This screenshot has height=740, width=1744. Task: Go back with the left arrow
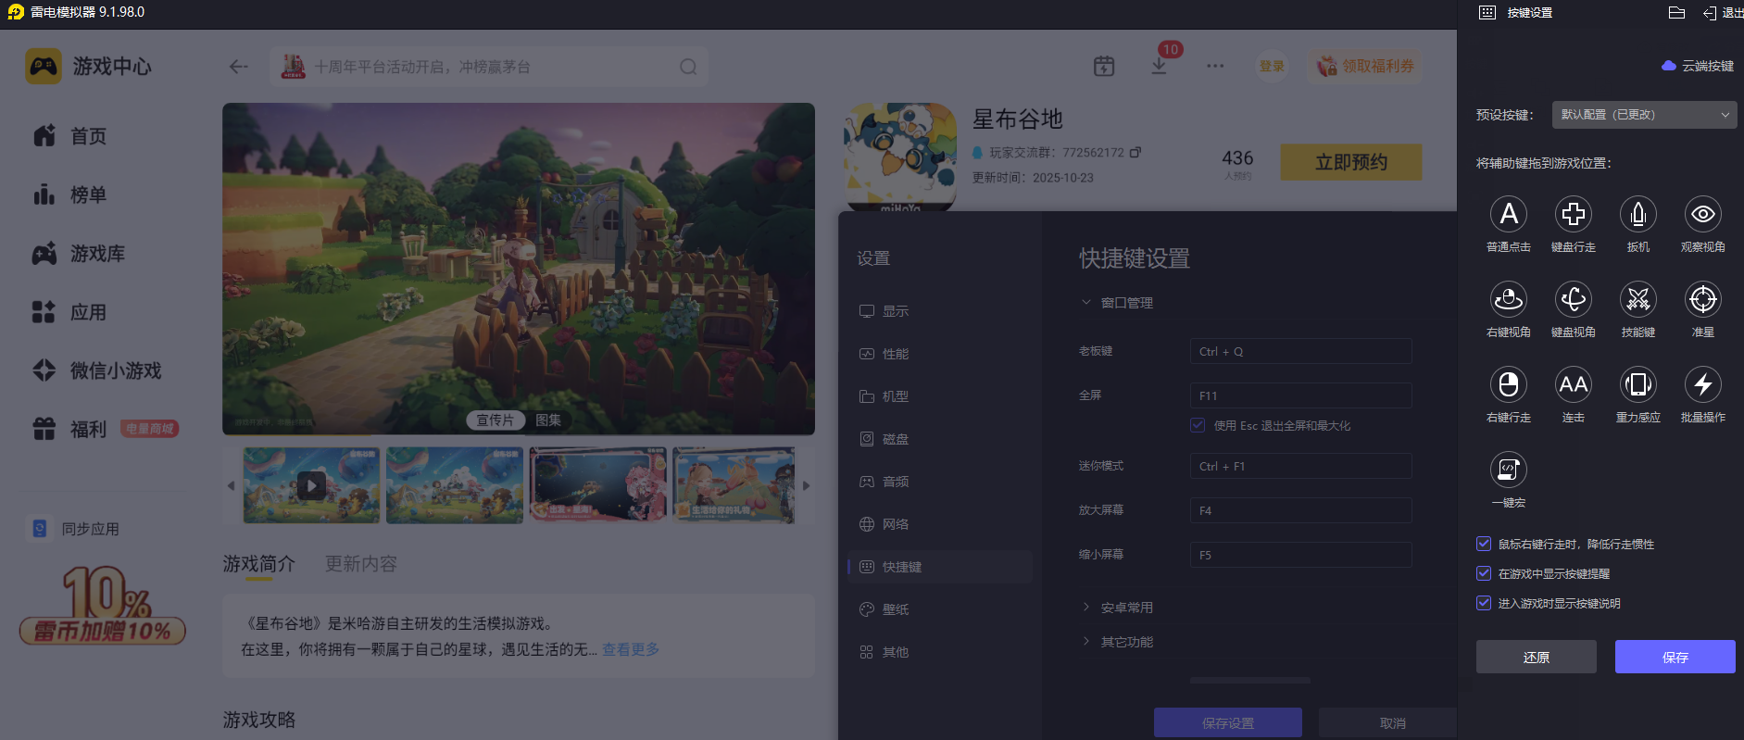coord(238,67)
